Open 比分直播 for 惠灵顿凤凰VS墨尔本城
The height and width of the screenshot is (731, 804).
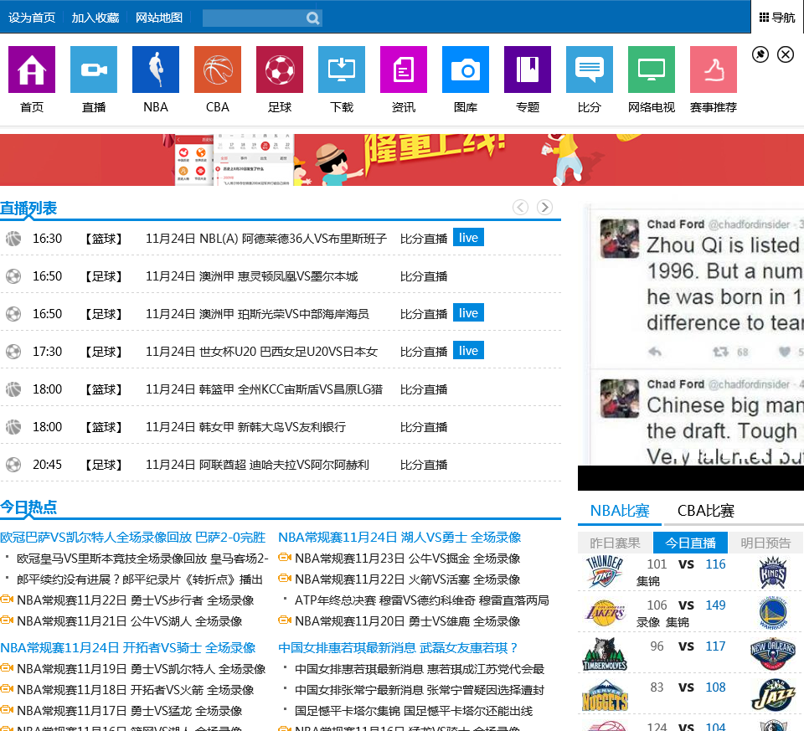(x=424, y=277)
